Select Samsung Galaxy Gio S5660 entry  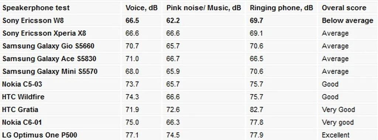48,46
